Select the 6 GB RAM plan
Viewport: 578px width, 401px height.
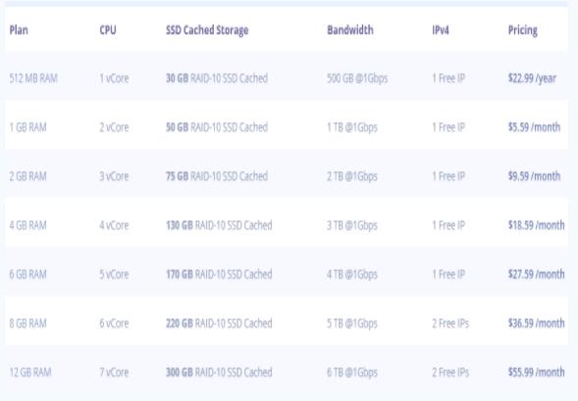(x=27, y=274)
